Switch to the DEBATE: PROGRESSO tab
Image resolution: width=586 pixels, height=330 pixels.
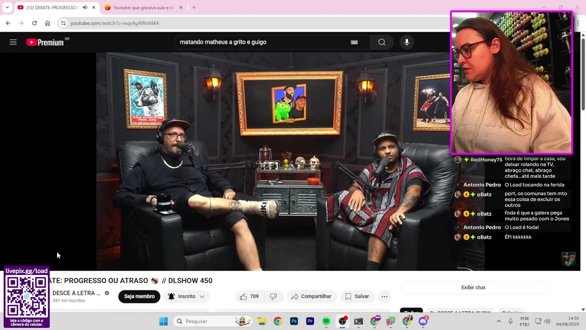(x=53, y=7)
